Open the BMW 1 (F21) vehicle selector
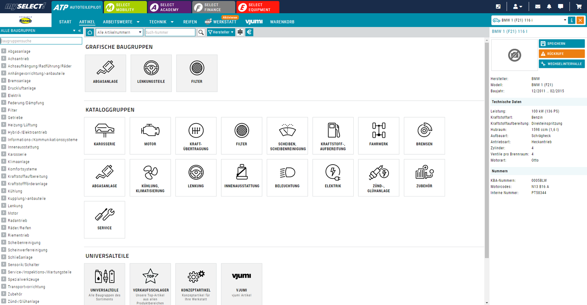The image size is (587, 305). point(529,20)
